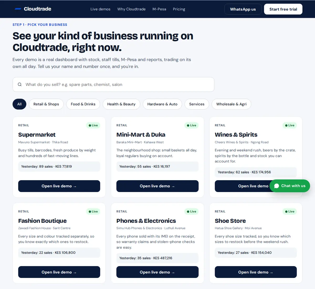Click the Live badge on Fashion Boutique card
This screenshot has width=315, height=289.
click(93, 211)
